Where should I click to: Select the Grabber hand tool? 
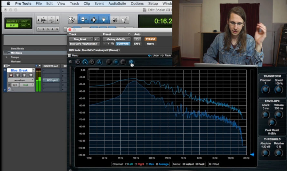coord(104,20)
